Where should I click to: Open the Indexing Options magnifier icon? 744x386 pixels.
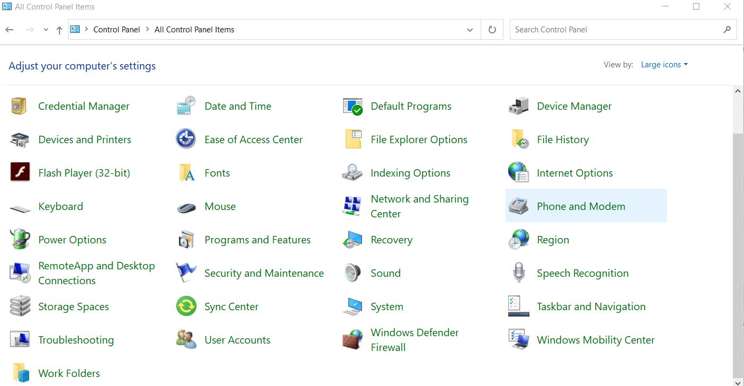pos(352,173)
